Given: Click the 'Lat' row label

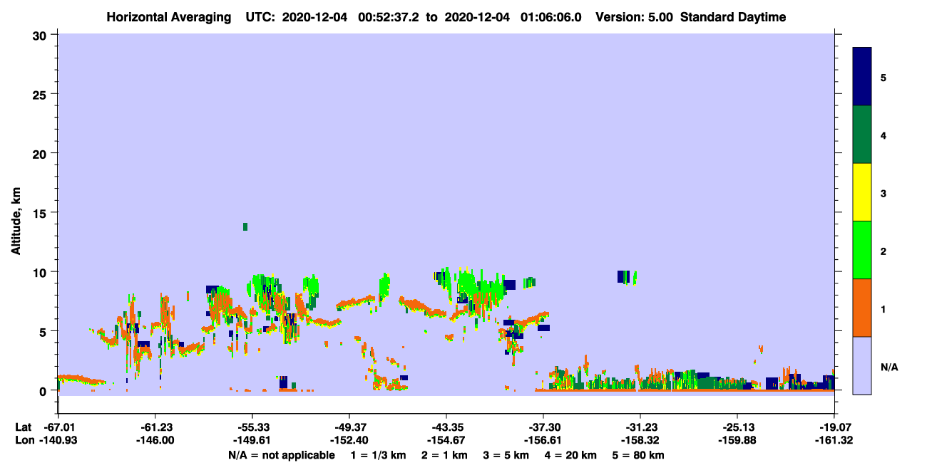Looking at the screenshot, I should pos(24,427).
